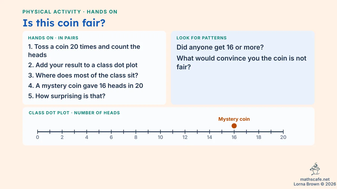337x189 pixels.
Task: Select the "Is this coin fair?" title
Action: pos(64,23)
